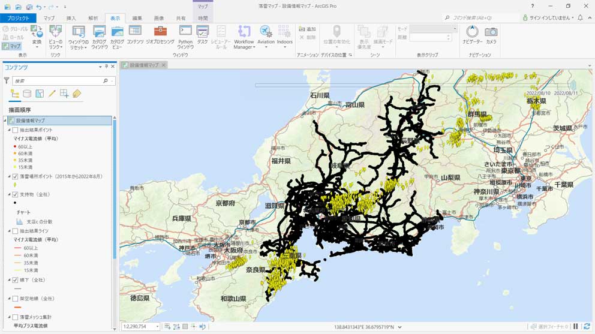This screenshot has width=595, height=334.
Task: Toggle the 架空地線（全社） layer checkbox
Action: pos(16,299)
